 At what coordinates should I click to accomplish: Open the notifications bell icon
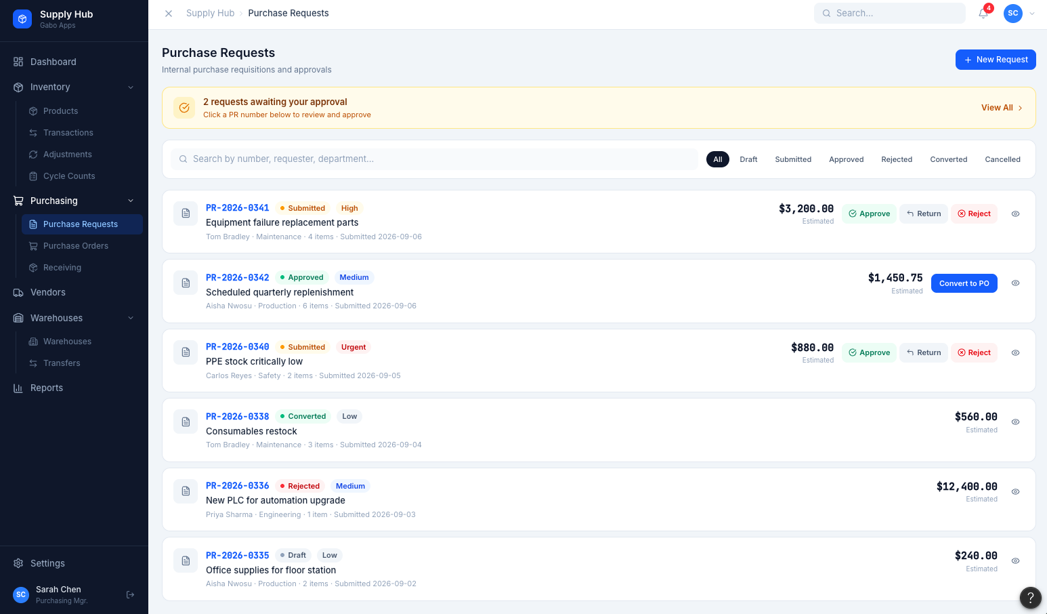pos(983,14)
